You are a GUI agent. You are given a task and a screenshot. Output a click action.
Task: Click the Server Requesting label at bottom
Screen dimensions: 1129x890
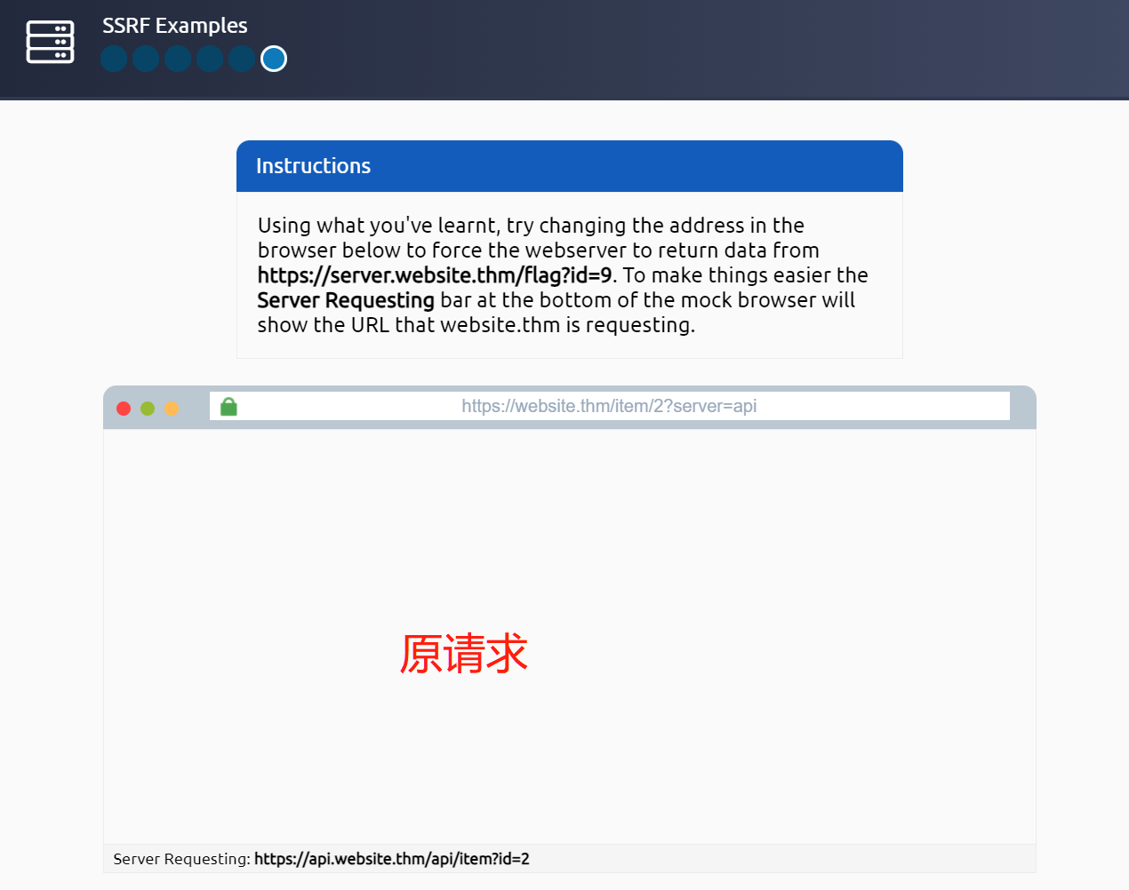(181, 859)
